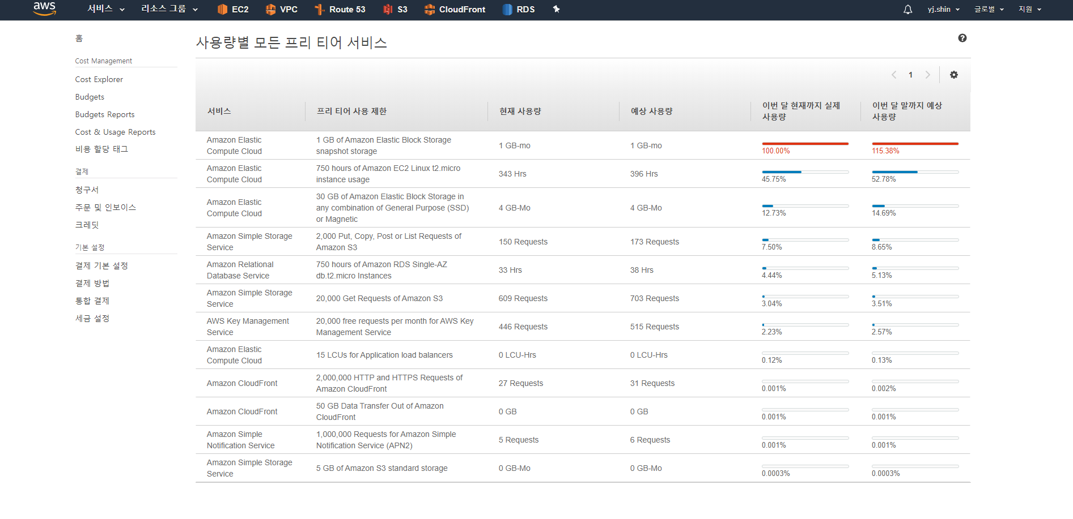Click Amazon Simple Notification Service name
Viewport: 1073px width, 519px height.
pyautogui.click(x=240, y=440)
